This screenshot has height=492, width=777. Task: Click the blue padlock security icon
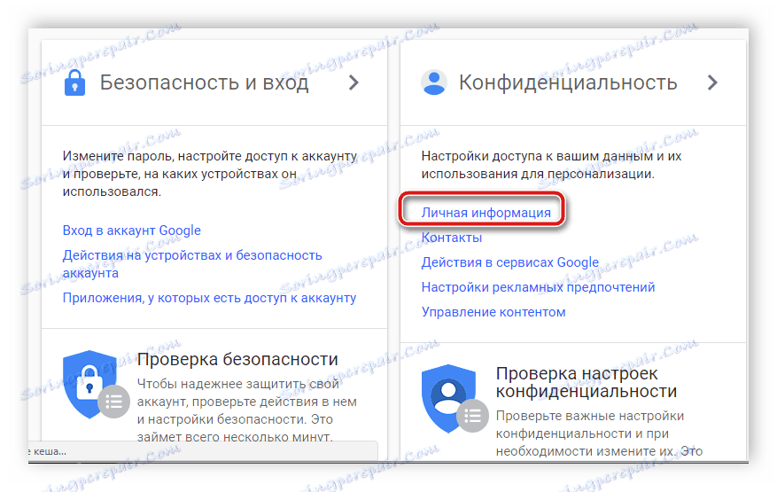(x=74, y=82)
